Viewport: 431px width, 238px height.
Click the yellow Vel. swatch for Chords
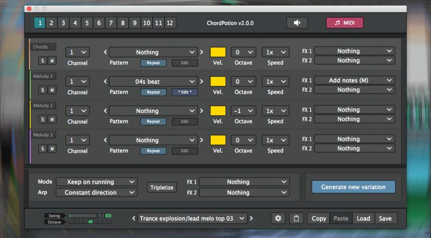218,53
